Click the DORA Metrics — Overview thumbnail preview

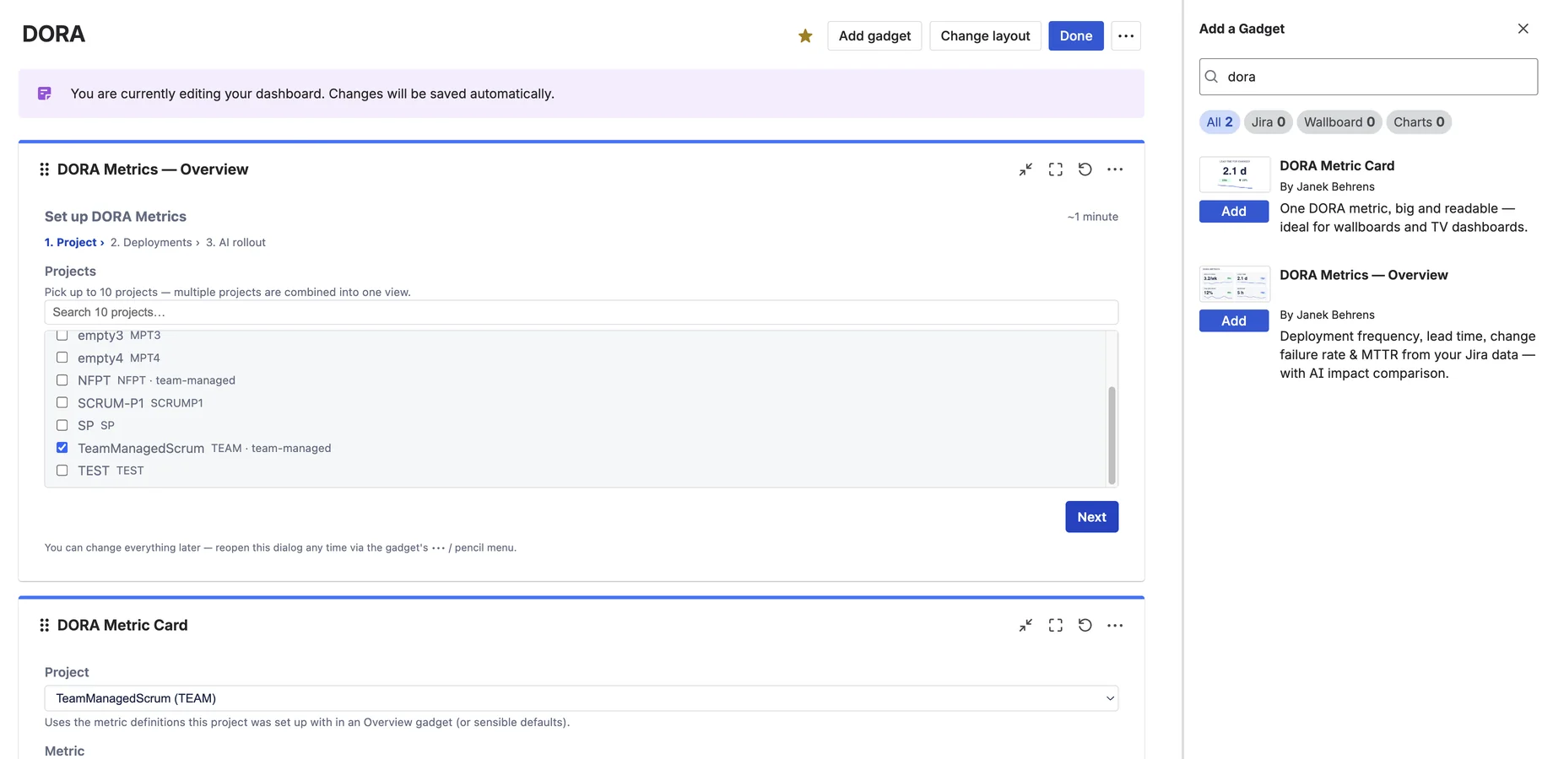click(x=1235, y=284)
